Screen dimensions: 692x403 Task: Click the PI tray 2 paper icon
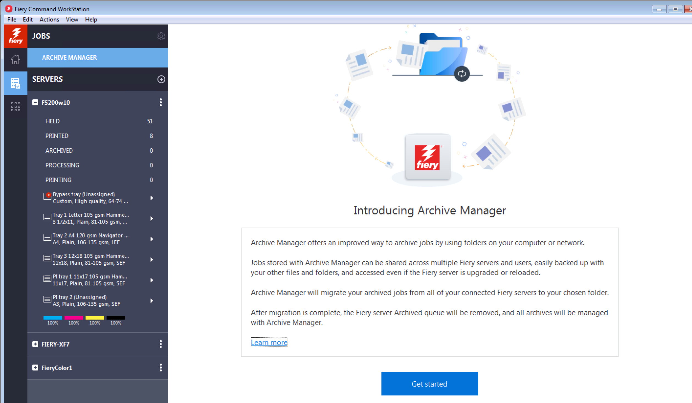[x=47, y=299]
